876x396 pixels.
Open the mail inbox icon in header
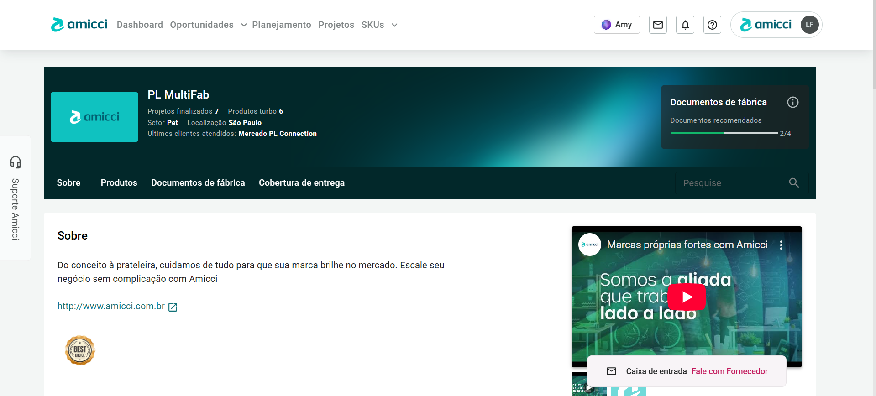(658, 25)
